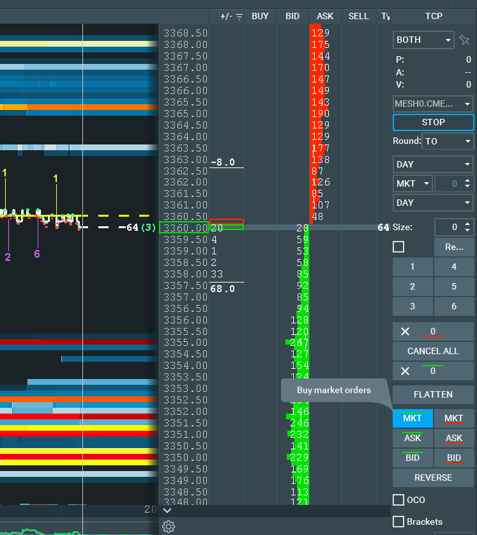Viewport: 477px width, 535px height.
Task: Enable the Brackets checkbox
Action: point(398,522)
